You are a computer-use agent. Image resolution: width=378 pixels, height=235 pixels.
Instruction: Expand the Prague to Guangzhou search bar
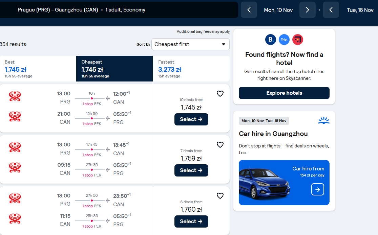pos(118,10)
